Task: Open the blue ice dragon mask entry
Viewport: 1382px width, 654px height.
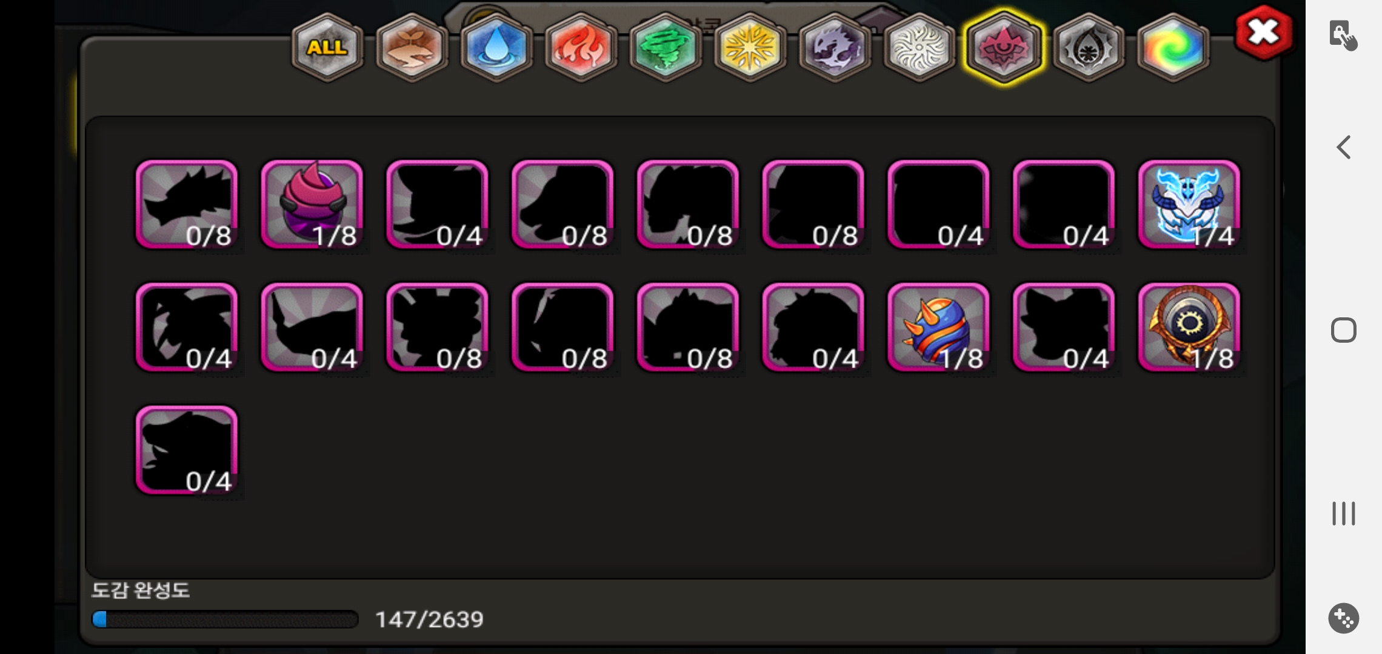Action: (1189, 205)
